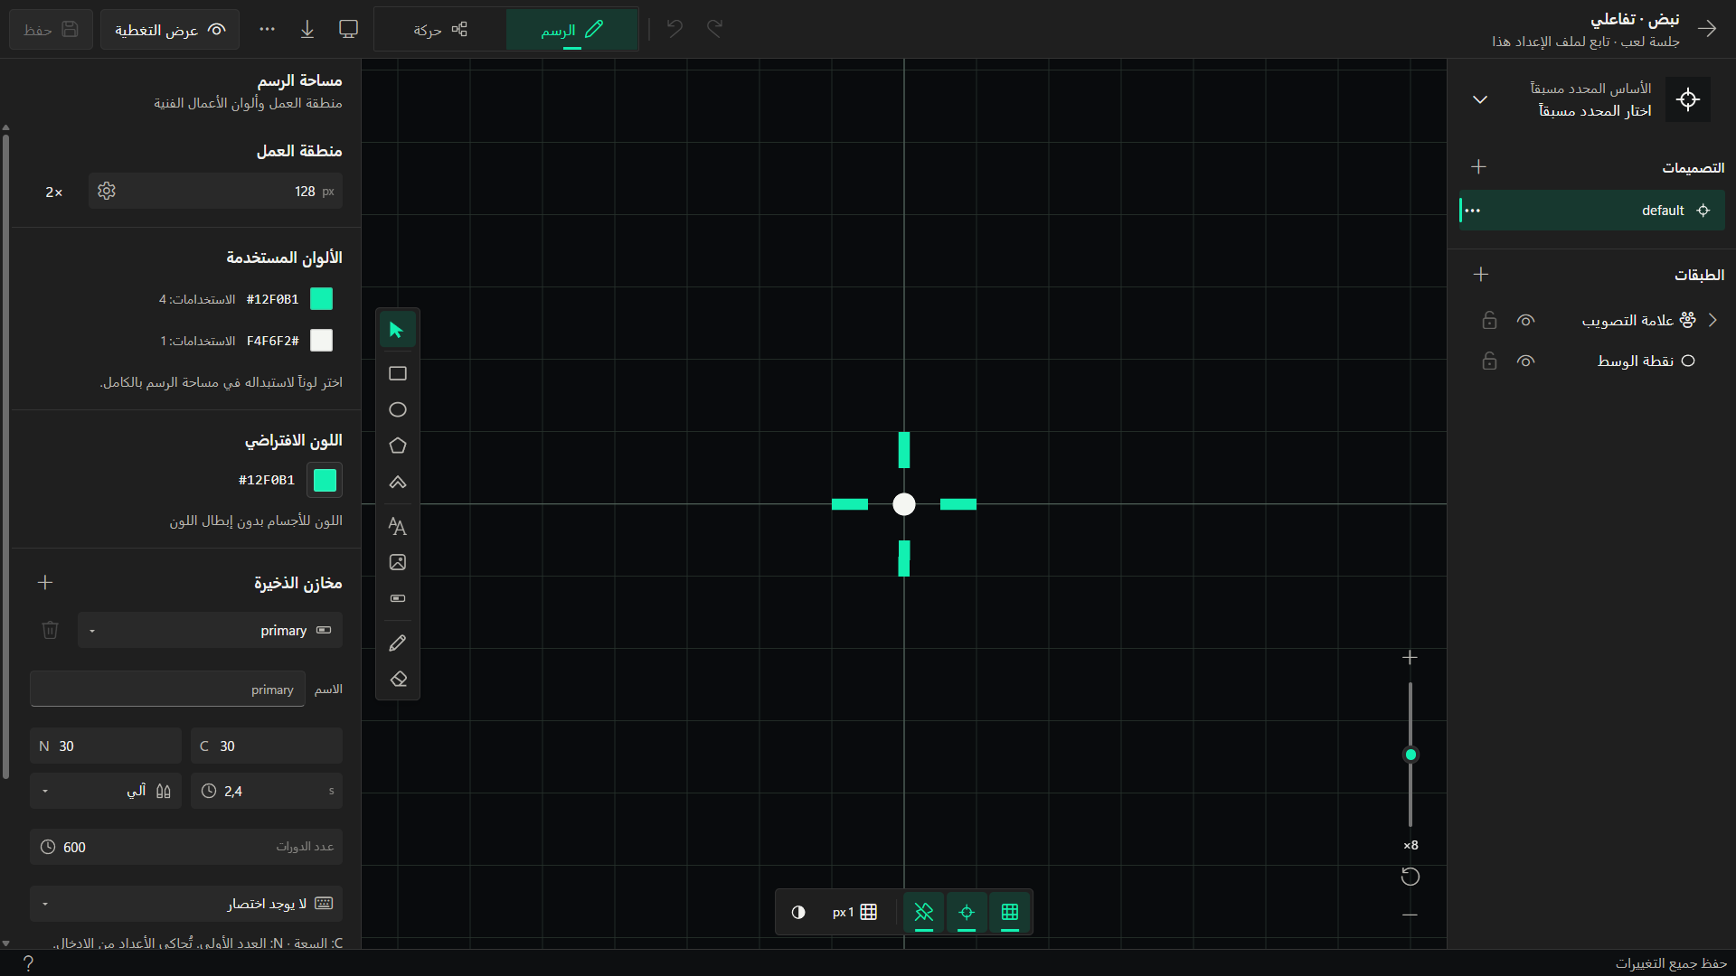Lock the علامة التصويب layer
The image size is (1736, 976).
click(x=1489, y=320)
